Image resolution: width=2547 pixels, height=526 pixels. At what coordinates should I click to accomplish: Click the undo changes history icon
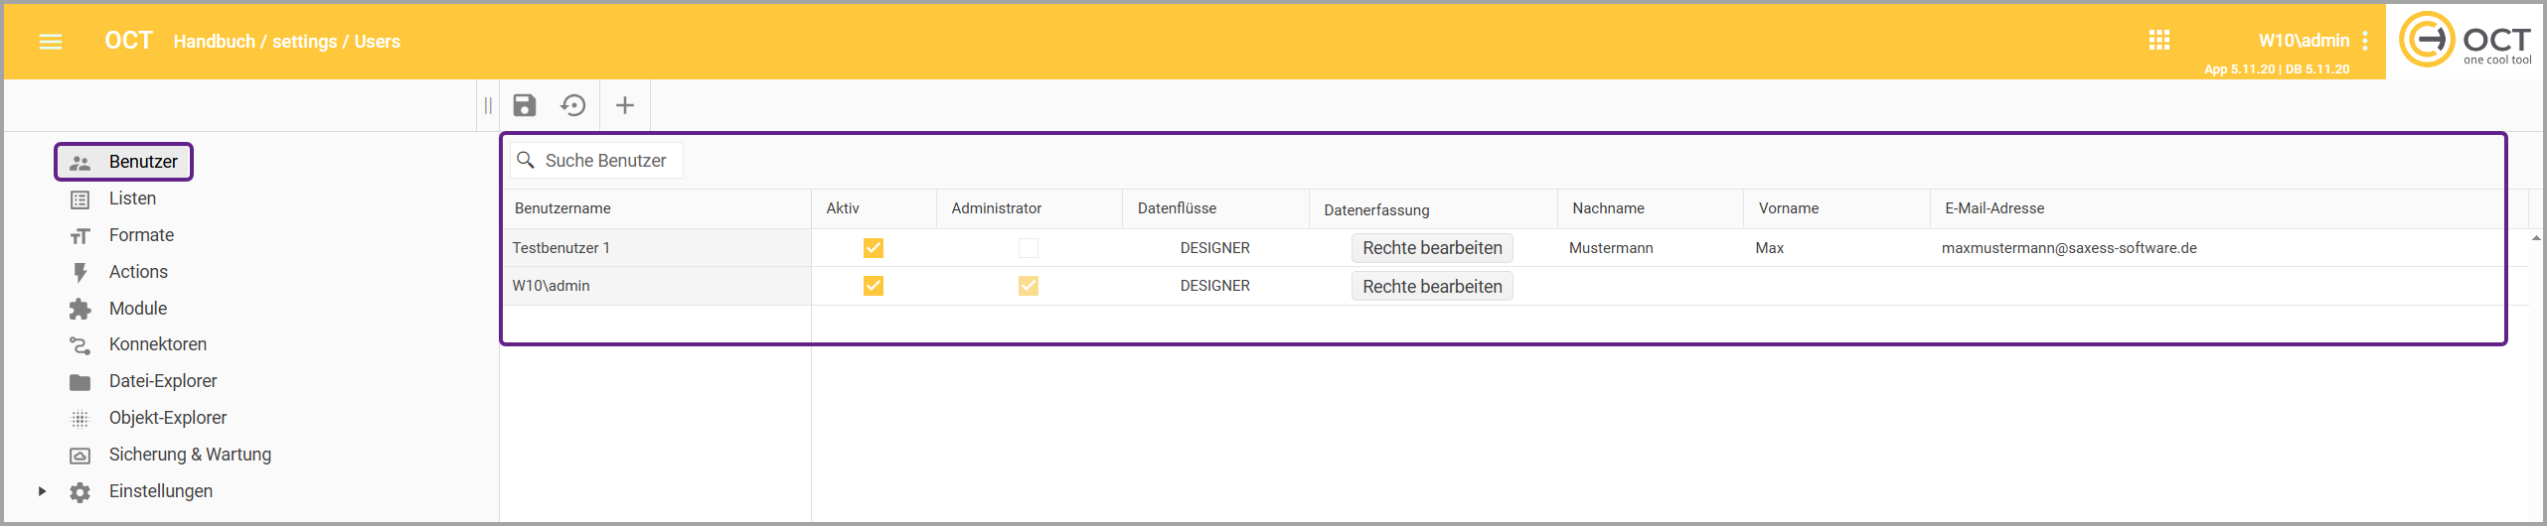point(573,105)
